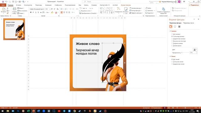Screen dimensions: 201x113
Task: Toggle italic text formatting
Action: click(33, 13)
